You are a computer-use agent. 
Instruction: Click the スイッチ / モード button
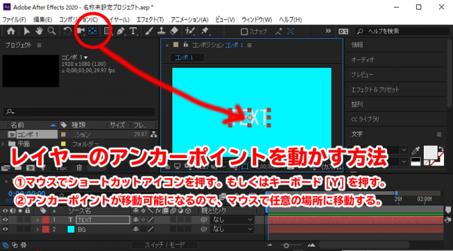tap(164, 245)
